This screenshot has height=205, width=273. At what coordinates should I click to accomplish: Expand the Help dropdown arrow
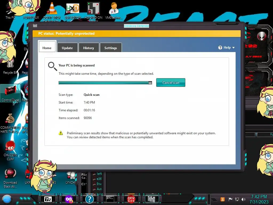click(x=234, y=48)
